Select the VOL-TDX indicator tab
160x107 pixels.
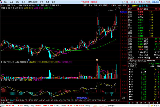click(x=62, y=100)
